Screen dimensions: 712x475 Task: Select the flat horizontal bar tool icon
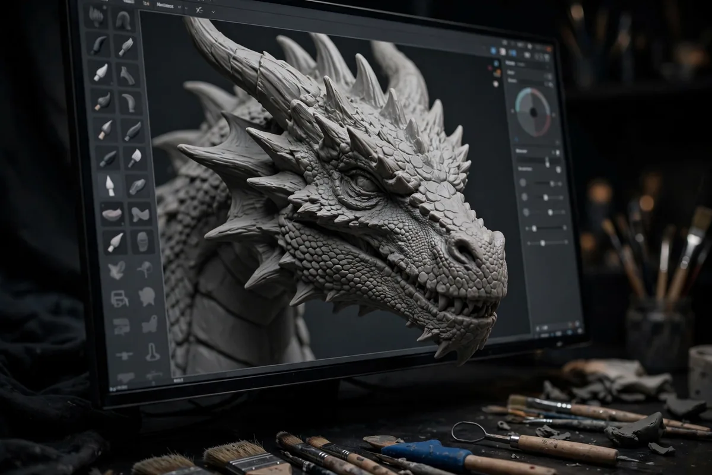tap(125, 355)
